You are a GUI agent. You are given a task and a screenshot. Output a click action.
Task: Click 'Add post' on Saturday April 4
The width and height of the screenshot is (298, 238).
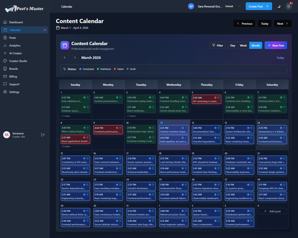pyautogui.click(x=272, y=211)
